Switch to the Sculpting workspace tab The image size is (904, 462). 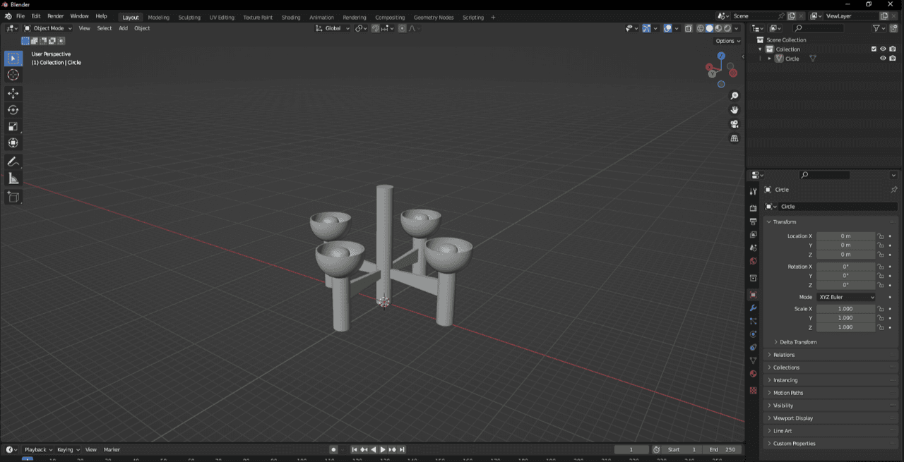pyautogui.click(x=189, y=17)
